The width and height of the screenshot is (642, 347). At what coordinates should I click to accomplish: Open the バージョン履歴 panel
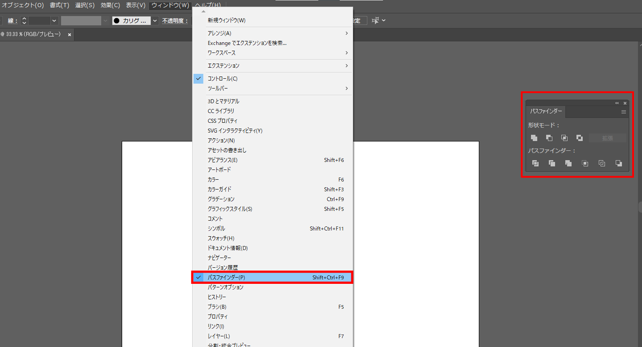(x=272, y=268)
